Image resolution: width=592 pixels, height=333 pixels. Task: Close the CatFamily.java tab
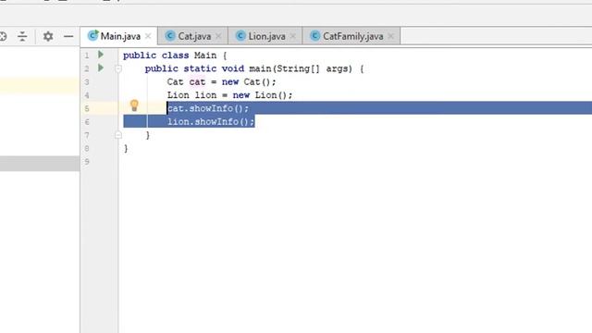pyautogui.click(x=390, y=36)
